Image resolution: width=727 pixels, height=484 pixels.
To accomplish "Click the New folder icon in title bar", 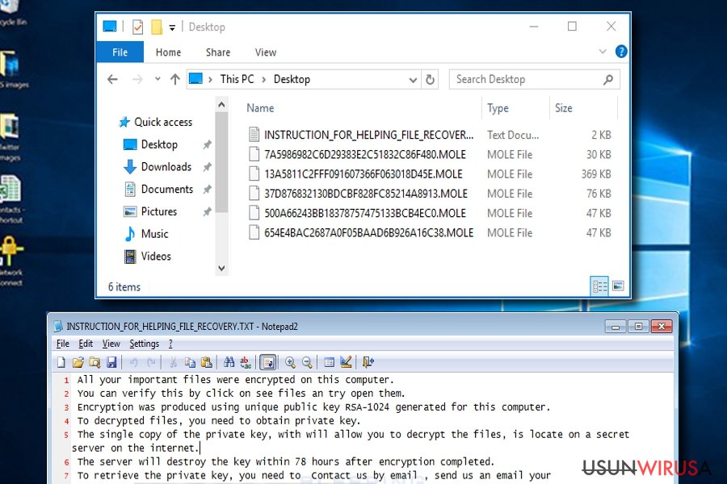I will (157, 27).
